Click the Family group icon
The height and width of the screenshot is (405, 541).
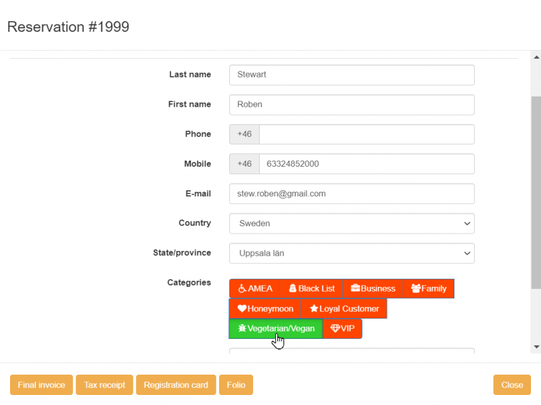click(x=416, y=288)
